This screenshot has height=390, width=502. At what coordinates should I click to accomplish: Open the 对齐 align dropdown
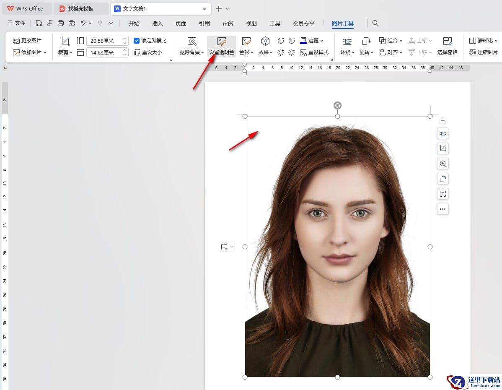[391, 52]
